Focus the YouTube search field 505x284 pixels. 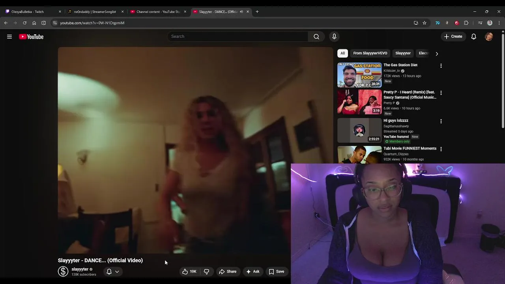tap(238, 37)
